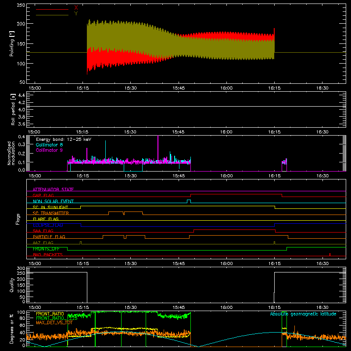
Task: Select the red X legend letter
Action: point(76,8)
